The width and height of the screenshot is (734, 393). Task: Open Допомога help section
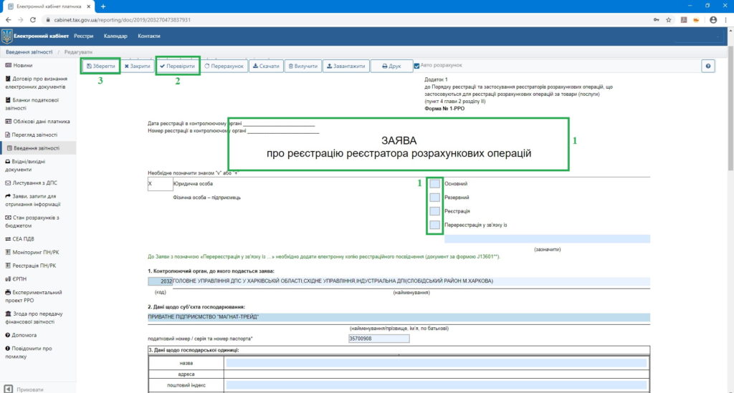coord(24,334)
